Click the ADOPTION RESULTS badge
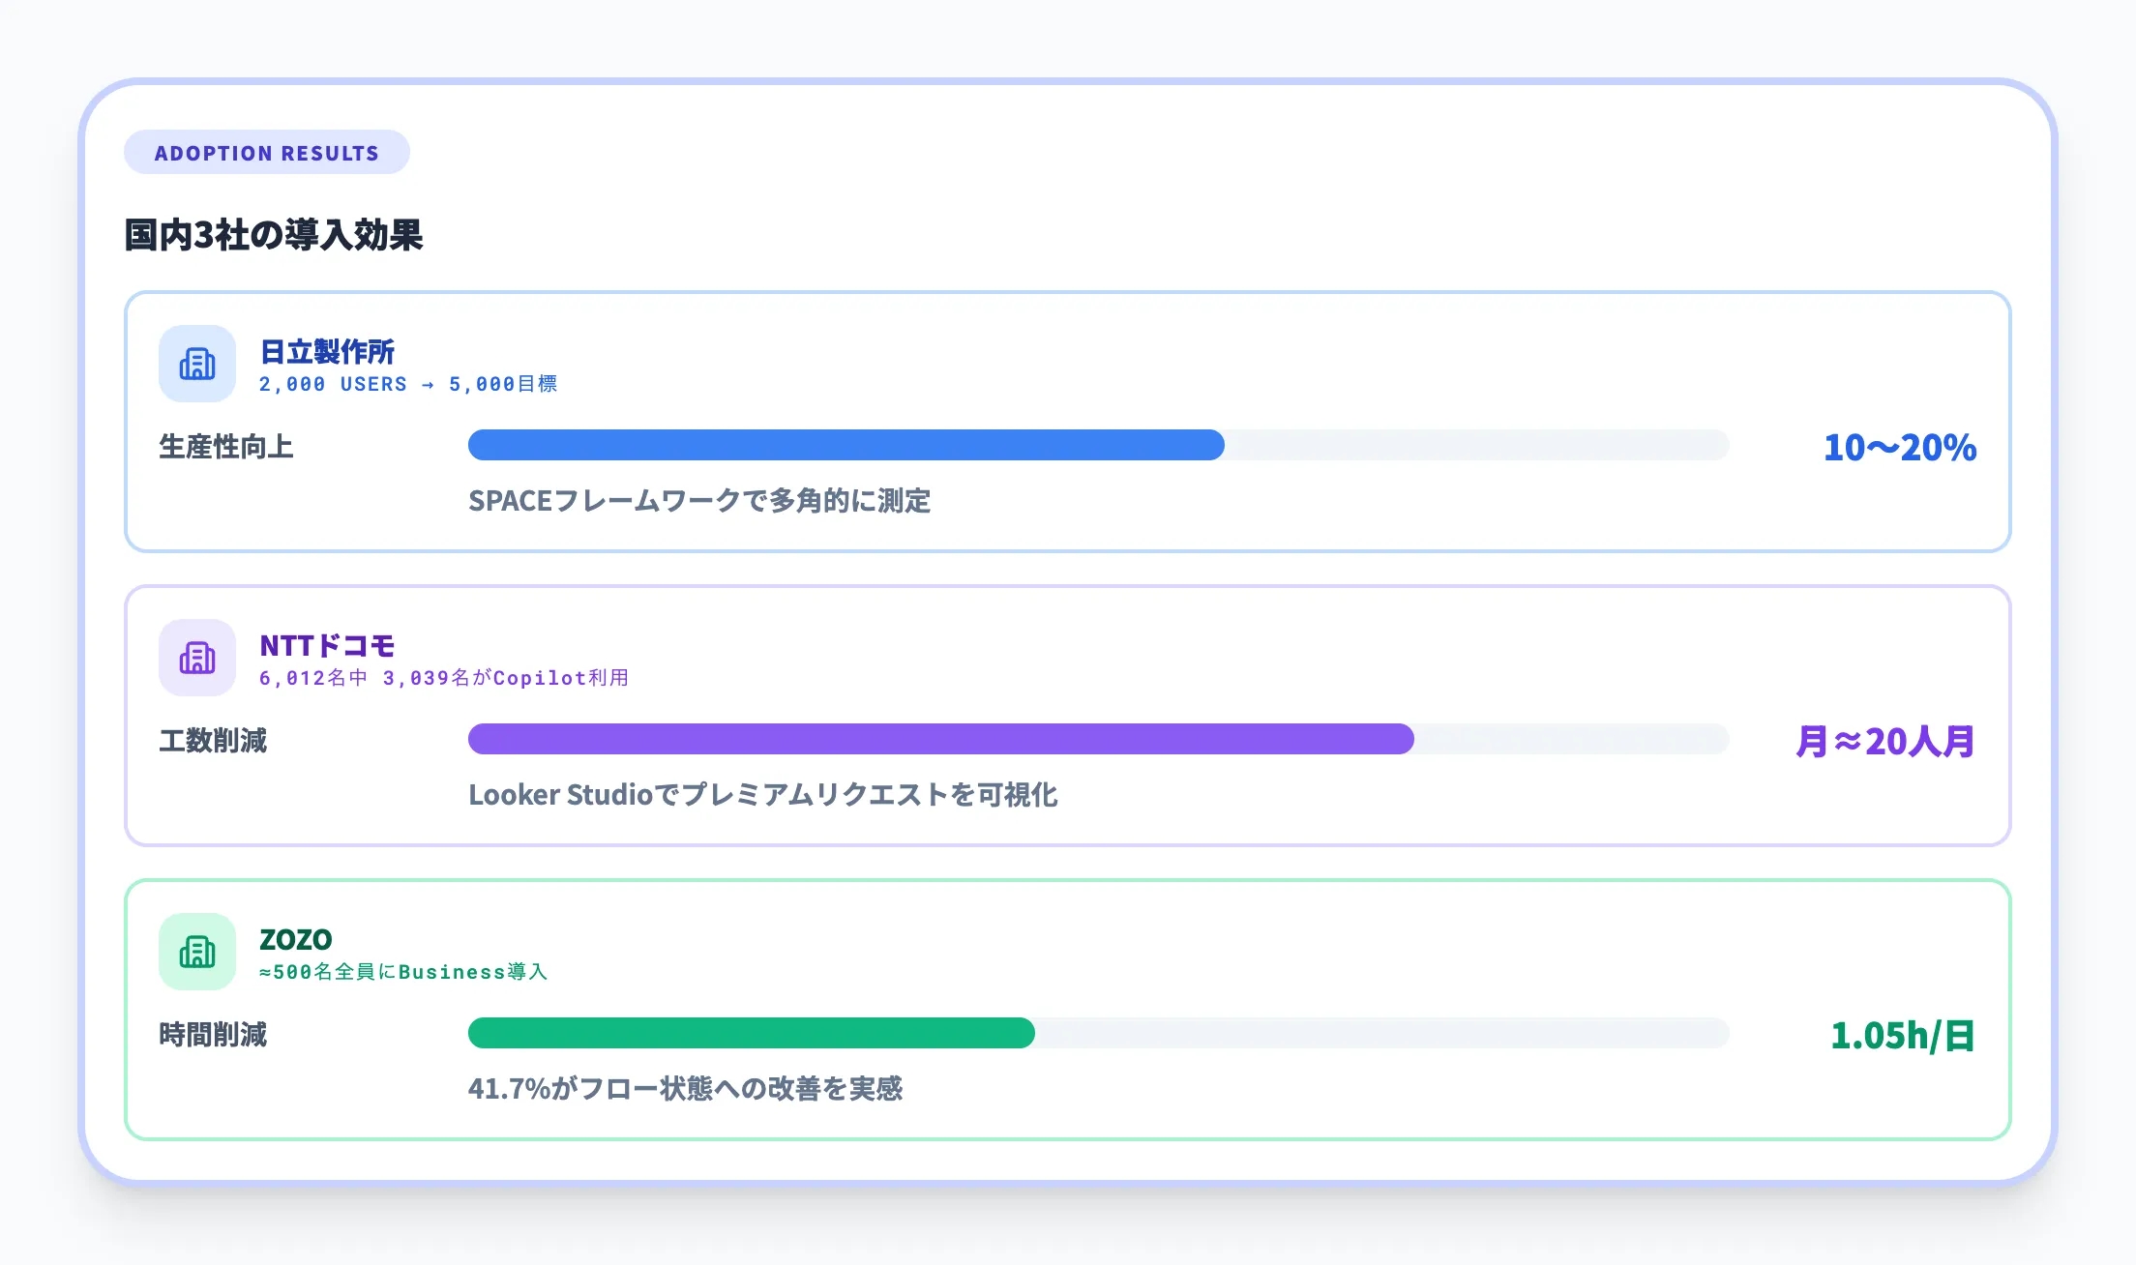 267,152
